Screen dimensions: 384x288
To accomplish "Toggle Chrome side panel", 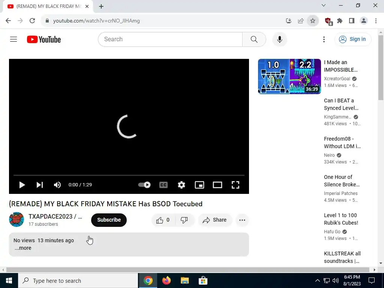I will (352, 21).
